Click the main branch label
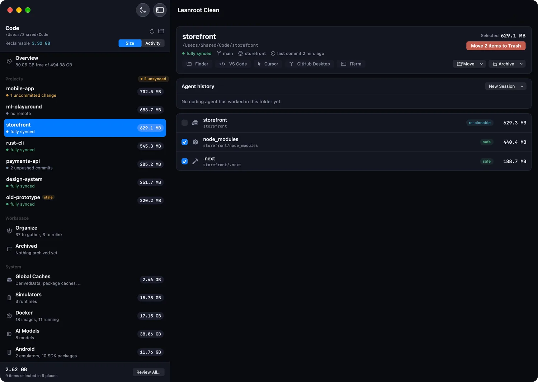The height and width of the screenshot is (382, 538). pos(225,53)
